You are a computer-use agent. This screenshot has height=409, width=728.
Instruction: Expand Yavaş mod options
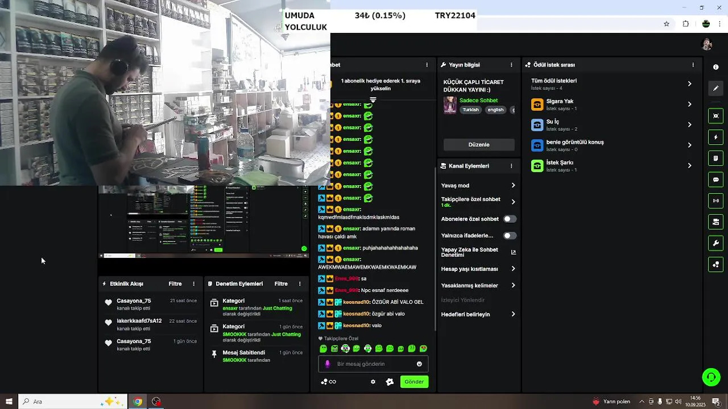coord(513,185)
